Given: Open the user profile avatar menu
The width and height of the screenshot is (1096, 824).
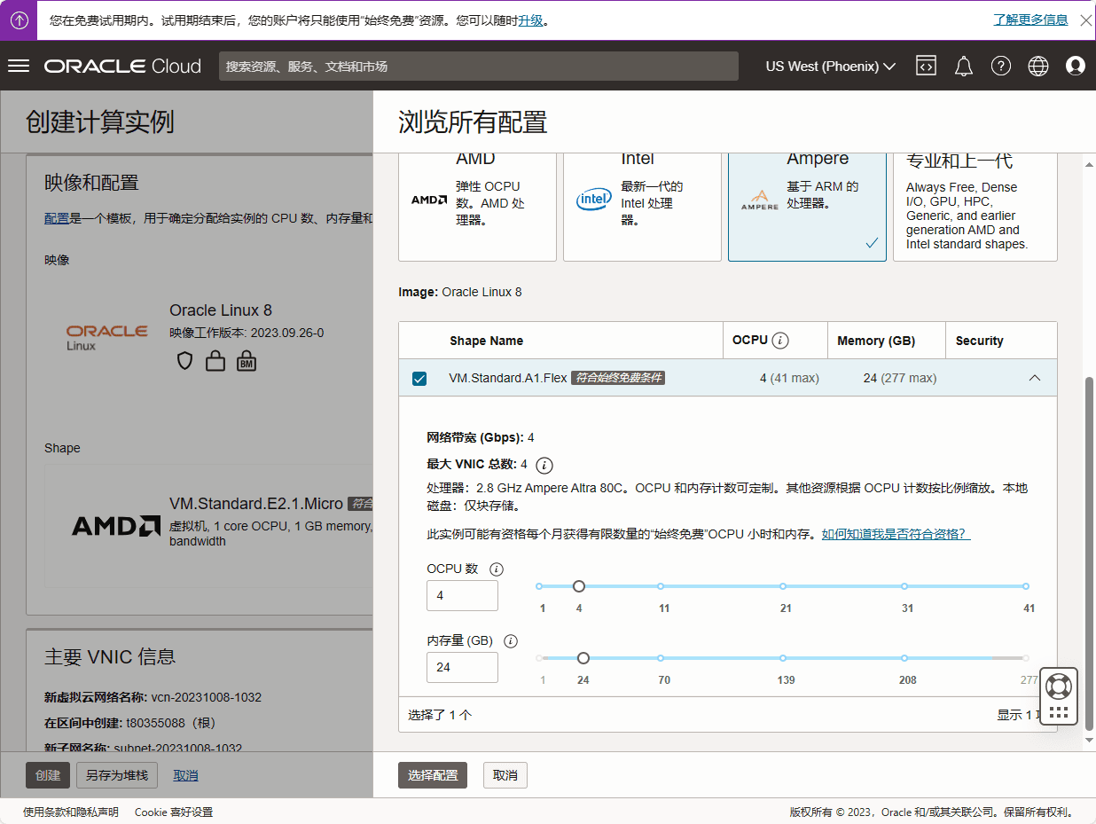Looking at the screenshot, I should [x=1076, y=67].
